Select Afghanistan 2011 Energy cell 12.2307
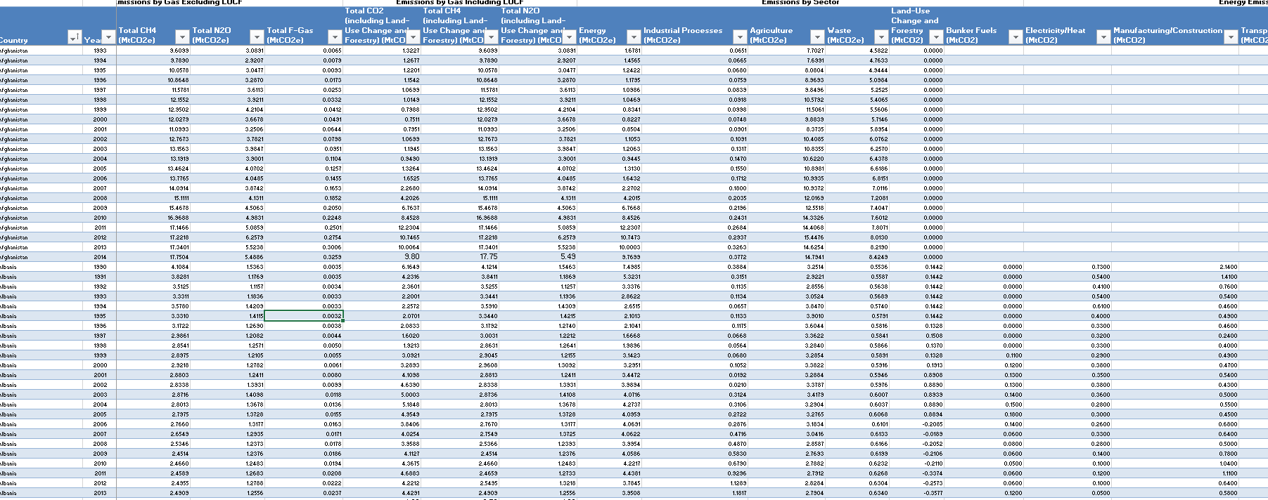This screenshot has width=1268, height=500. [x=609, y=228]
